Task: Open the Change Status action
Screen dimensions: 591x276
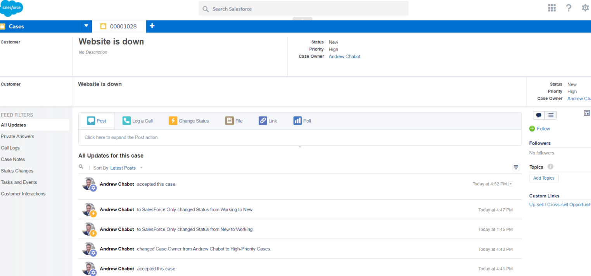Action: 189,120
